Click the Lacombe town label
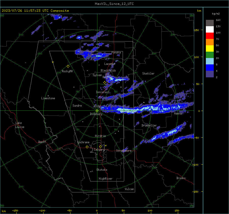 click(110, 64)
